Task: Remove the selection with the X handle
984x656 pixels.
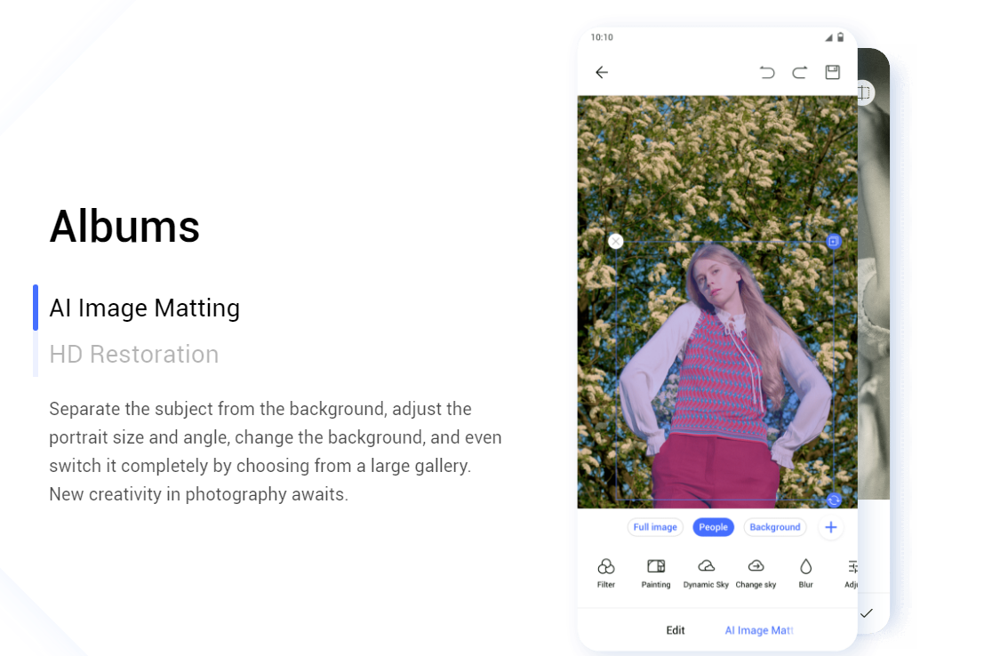Action: point(616,241)
